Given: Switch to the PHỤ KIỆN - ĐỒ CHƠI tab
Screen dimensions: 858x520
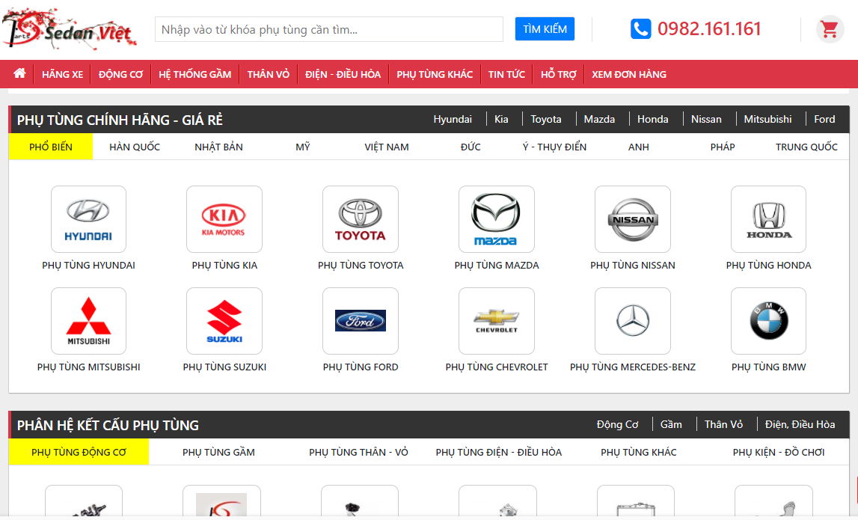Looking at the screenshot, I should point(779,452).
